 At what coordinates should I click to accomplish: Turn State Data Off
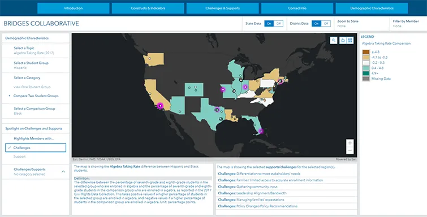(278, 24)
